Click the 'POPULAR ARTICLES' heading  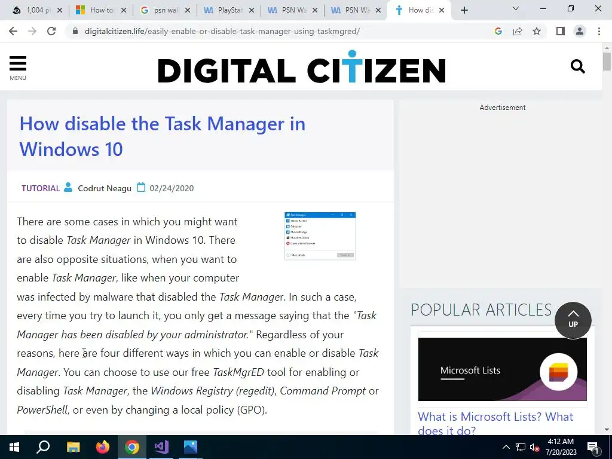[481, 310]
